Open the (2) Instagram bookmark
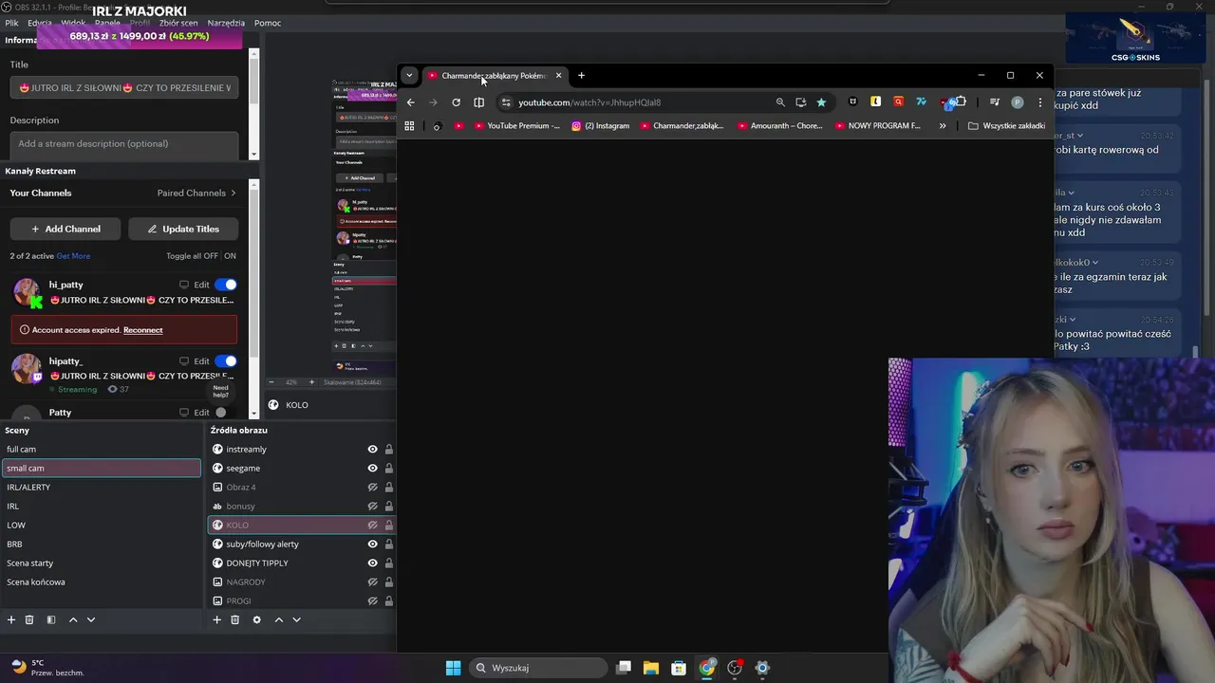Image resolution: width=1215 pixels, height=683 pixels. (x=601, y=125)
